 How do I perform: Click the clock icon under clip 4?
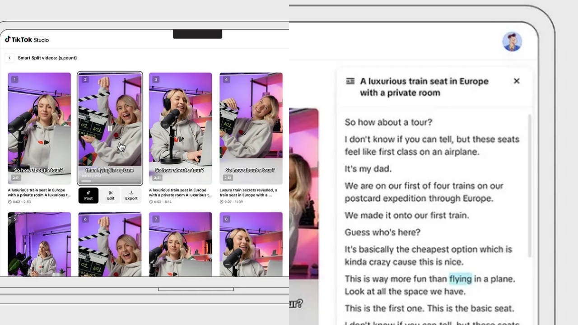(x=222, y=202)
